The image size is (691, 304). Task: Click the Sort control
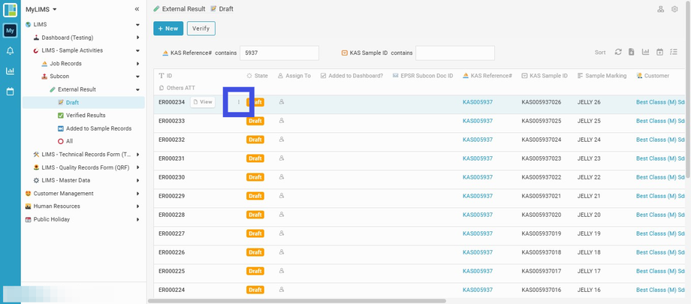[600, 53]
